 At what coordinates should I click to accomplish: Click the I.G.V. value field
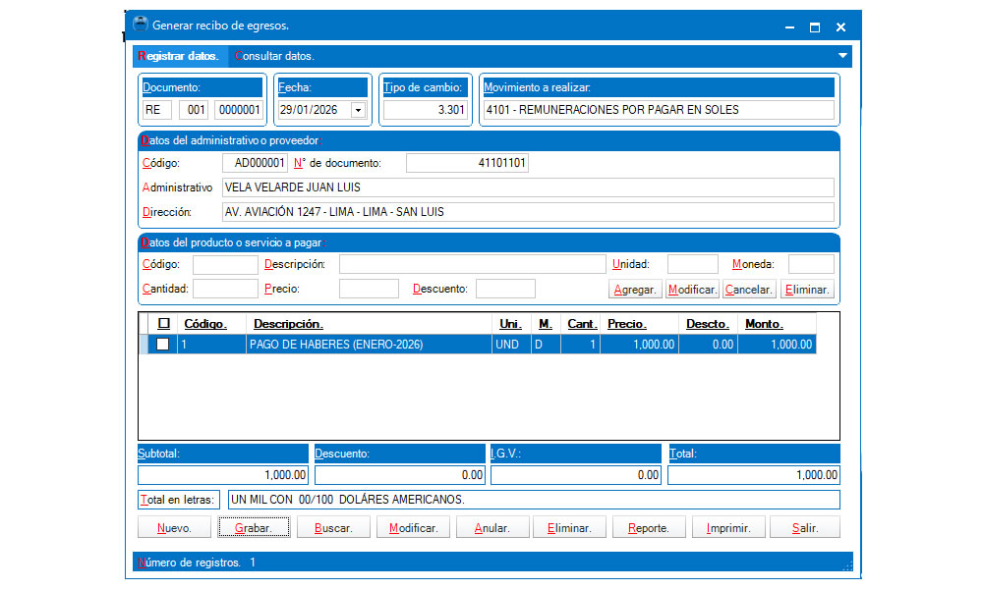(575, 475)
